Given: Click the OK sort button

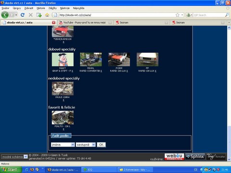Looking at the screenshot, I should pos(101,145).
